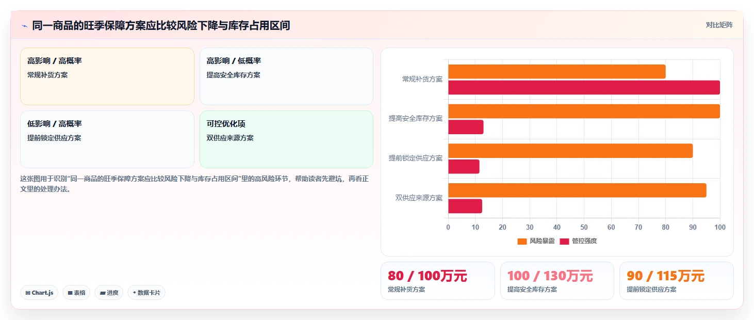Toggle the 风险暴露 legend item
Viewport: 754px width, 320px height.
pos(536,241)
